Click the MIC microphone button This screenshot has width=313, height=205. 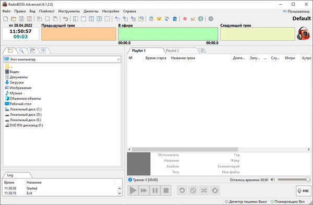click(304, 191)
